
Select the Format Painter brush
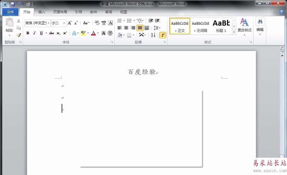point(19,35)
